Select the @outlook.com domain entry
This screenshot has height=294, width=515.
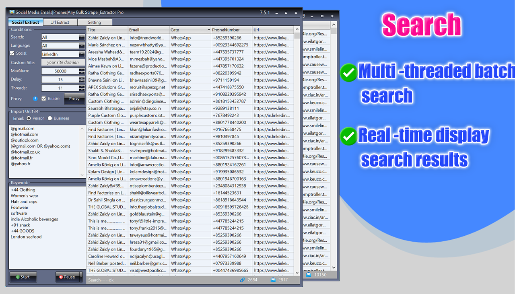[x=25, y=140]
